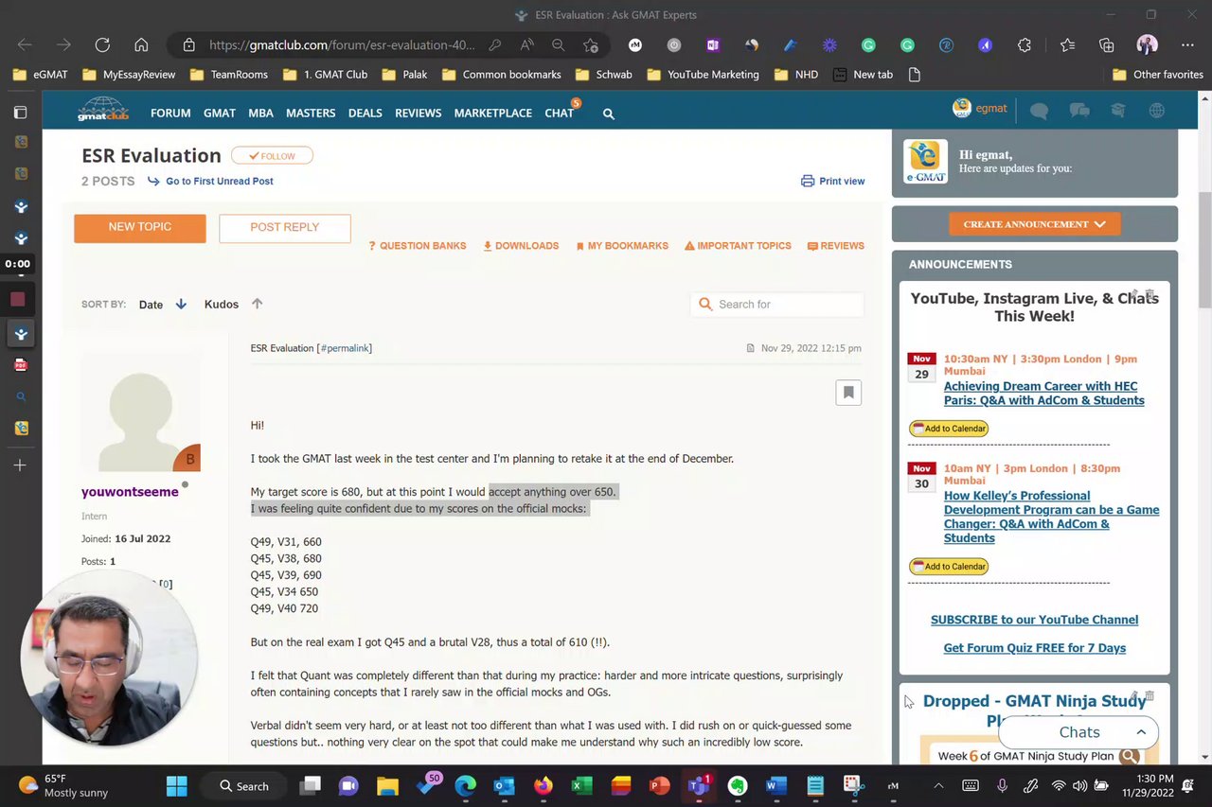
Task: Click the Windows taskbar Search box
Action: (245, 786)
